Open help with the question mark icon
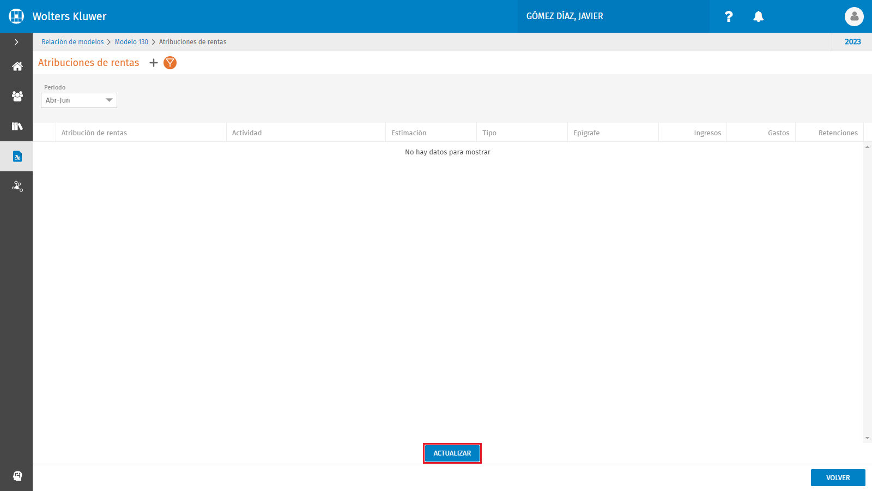The height and width of the screenshot is (491, 872). pos(729,16)
